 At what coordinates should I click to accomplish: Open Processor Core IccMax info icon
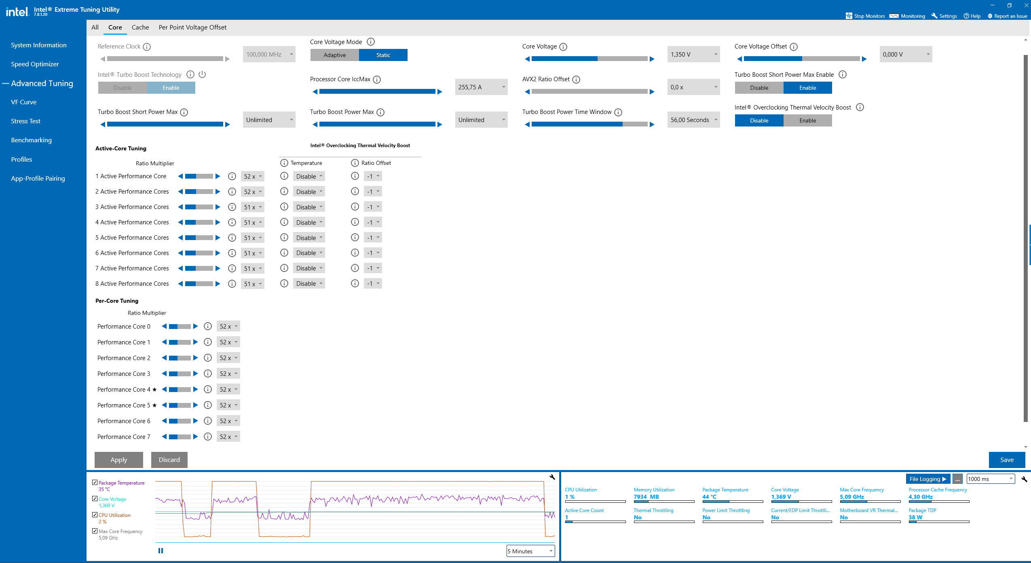coord(377,80)
